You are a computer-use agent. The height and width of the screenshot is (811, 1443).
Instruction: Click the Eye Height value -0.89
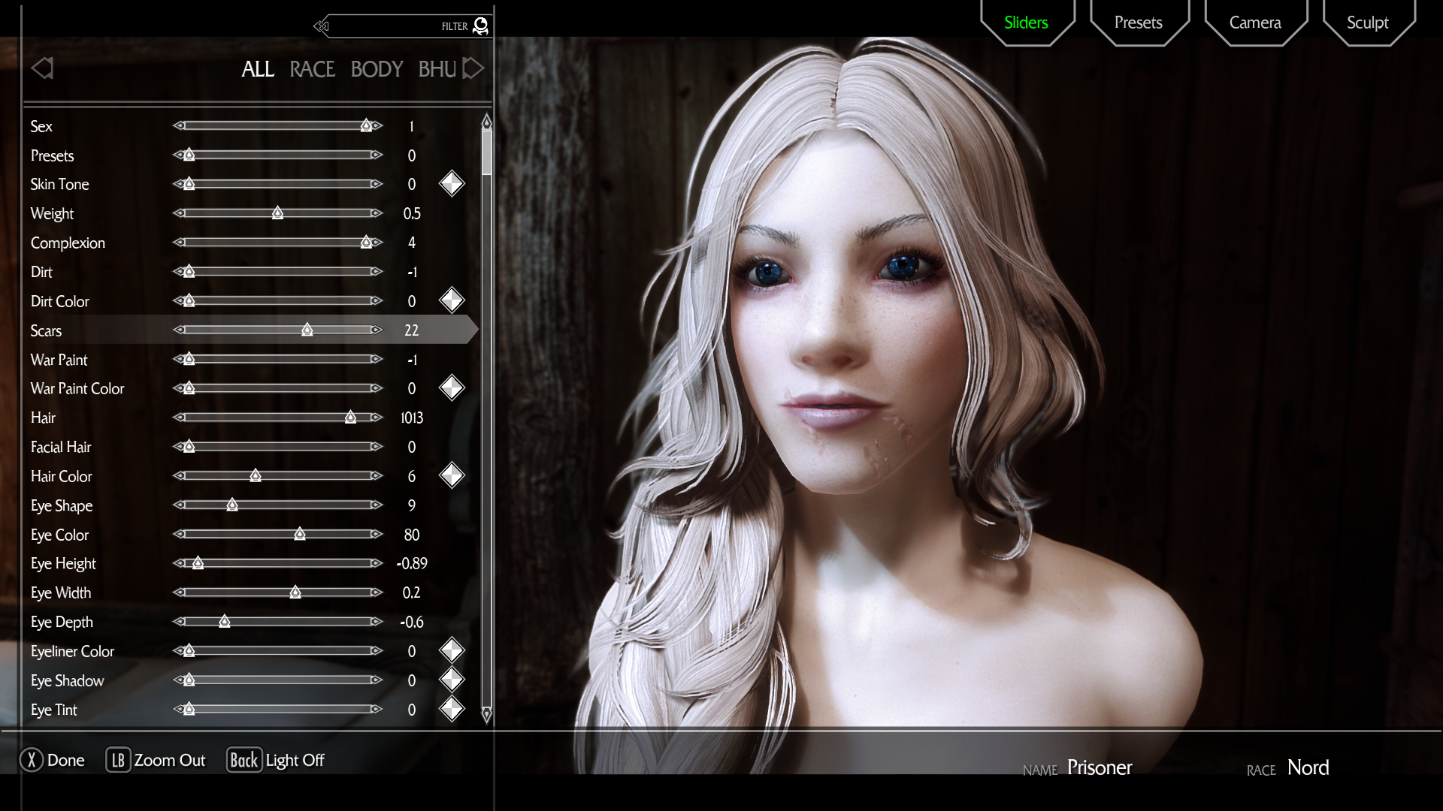tap(412, 563)
